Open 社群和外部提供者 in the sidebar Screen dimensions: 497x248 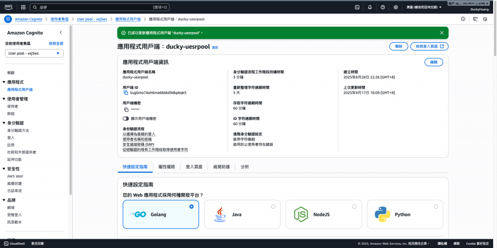point(21,152)
